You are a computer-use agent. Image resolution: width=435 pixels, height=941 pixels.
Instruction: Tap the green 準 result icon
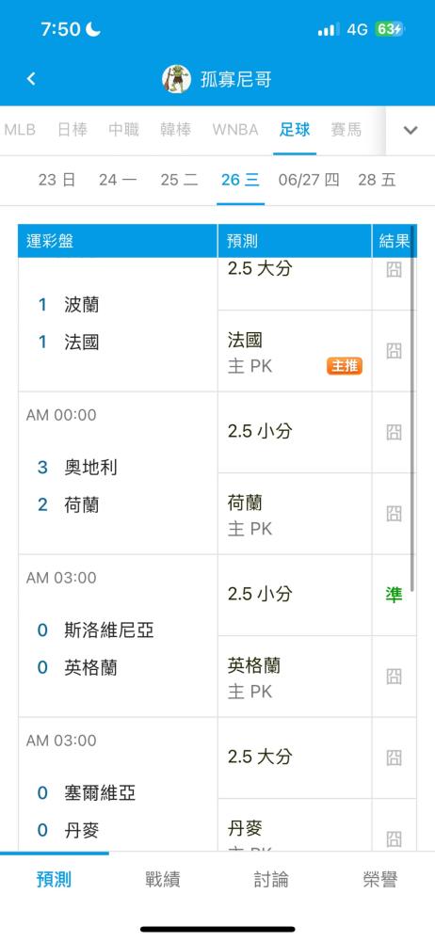(394, 595)
